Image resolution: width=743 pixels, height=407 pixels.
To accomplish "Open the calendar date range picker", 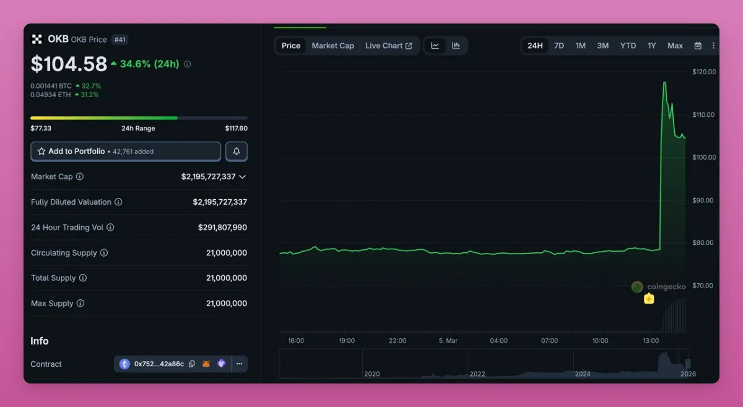I will [x=698, y=46].
